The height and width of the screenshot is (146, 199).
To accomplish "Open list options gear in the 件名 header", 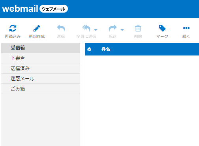I will coord(89,49).
